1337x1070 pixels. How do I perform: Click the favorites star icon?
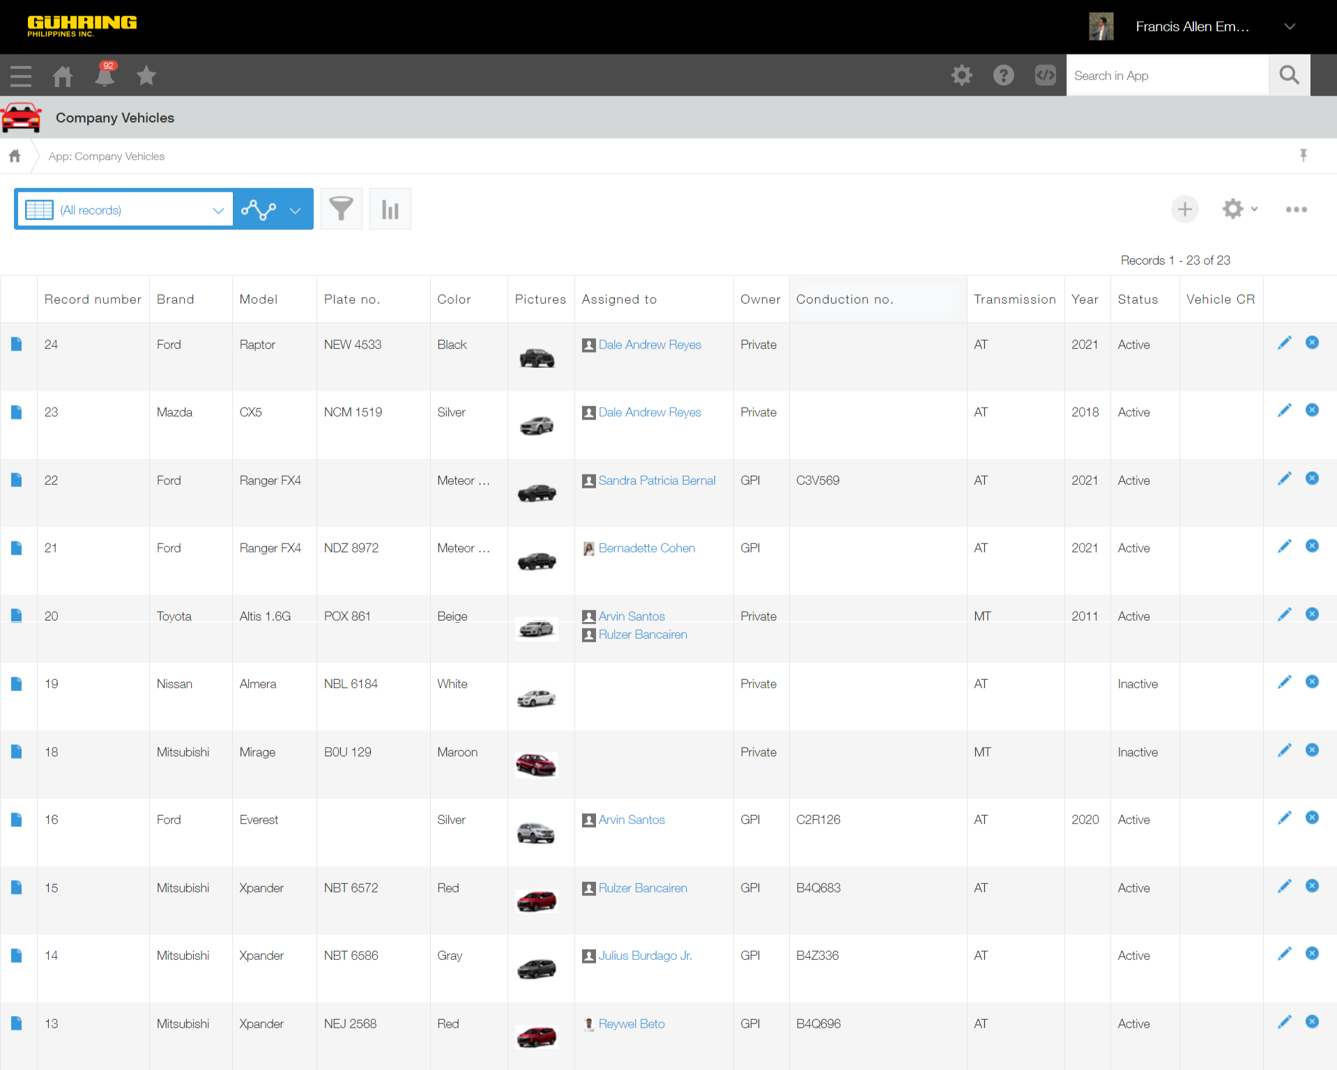(x=146, y=75)
